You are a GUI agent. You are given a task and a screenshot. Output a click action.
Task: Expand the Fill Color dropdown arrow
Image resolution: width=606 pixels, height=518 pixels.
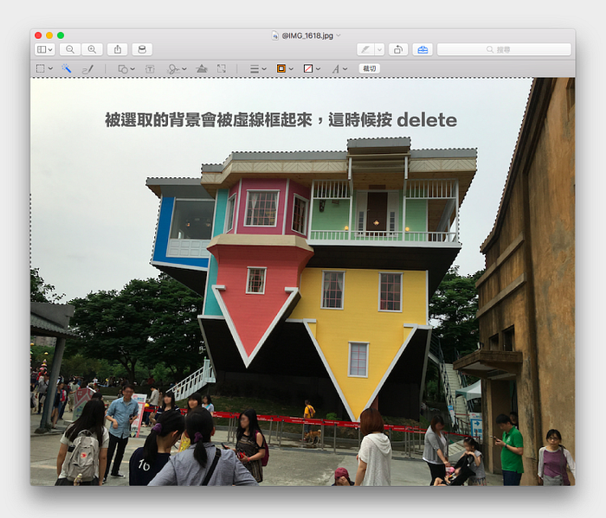[x=318, y=69]
